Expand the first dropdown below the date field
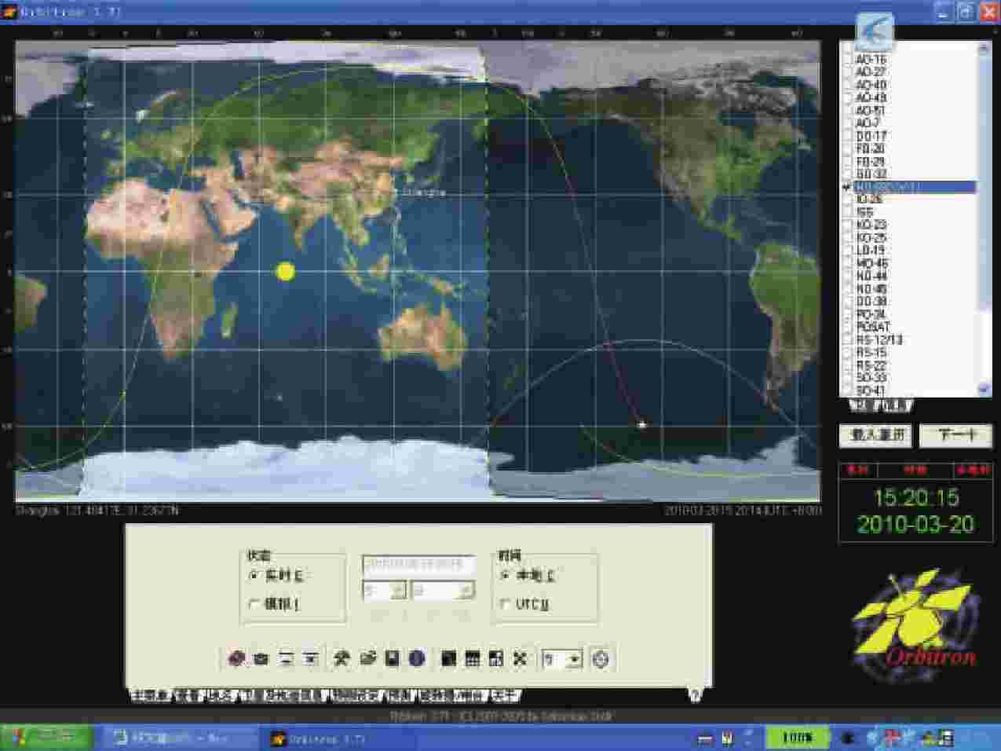The width and height of the screenshot is (1001, 751). pos(397,590)
